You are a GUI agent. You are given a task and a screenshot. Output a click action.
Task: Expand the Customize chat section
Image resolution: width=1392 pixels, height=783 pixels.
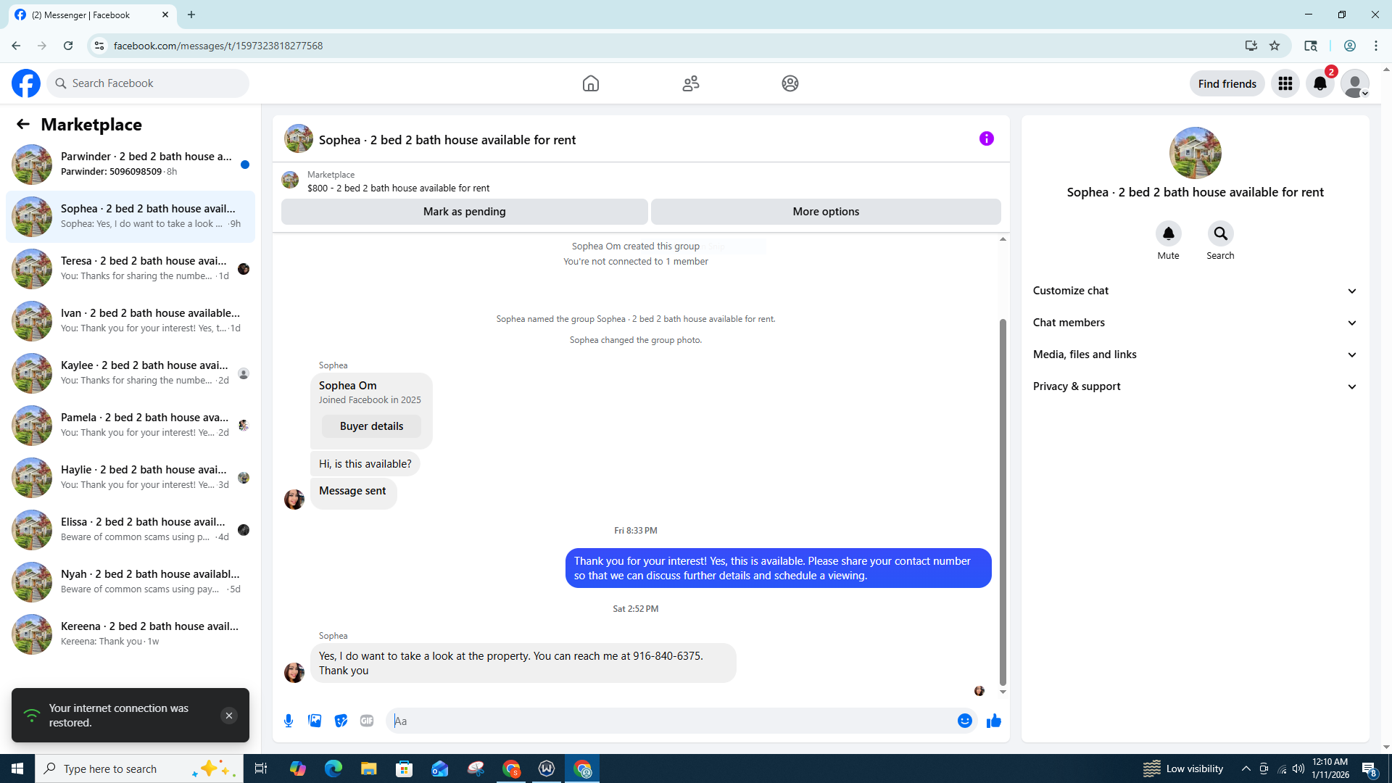(x=1196, y=291)
